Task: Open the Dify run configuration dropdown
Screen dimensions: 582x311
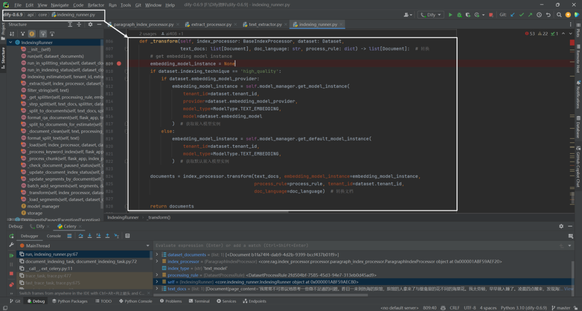Action: (431, 15)
